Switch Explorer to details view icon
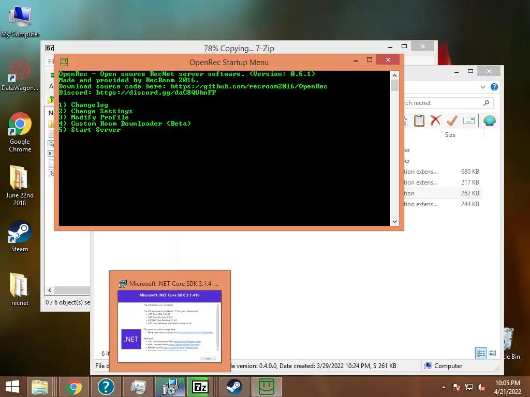This screenshot has width=530, height=397. click(x=481, y=353)
